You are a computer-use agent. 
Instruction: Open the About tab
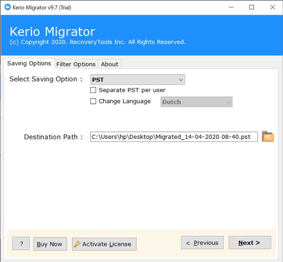point(109,64)
